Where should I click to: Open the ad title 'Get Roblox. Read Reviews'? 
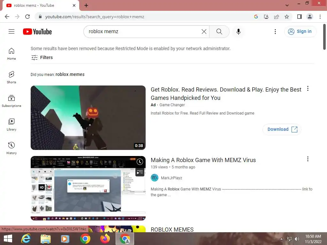tap(226, 93)
